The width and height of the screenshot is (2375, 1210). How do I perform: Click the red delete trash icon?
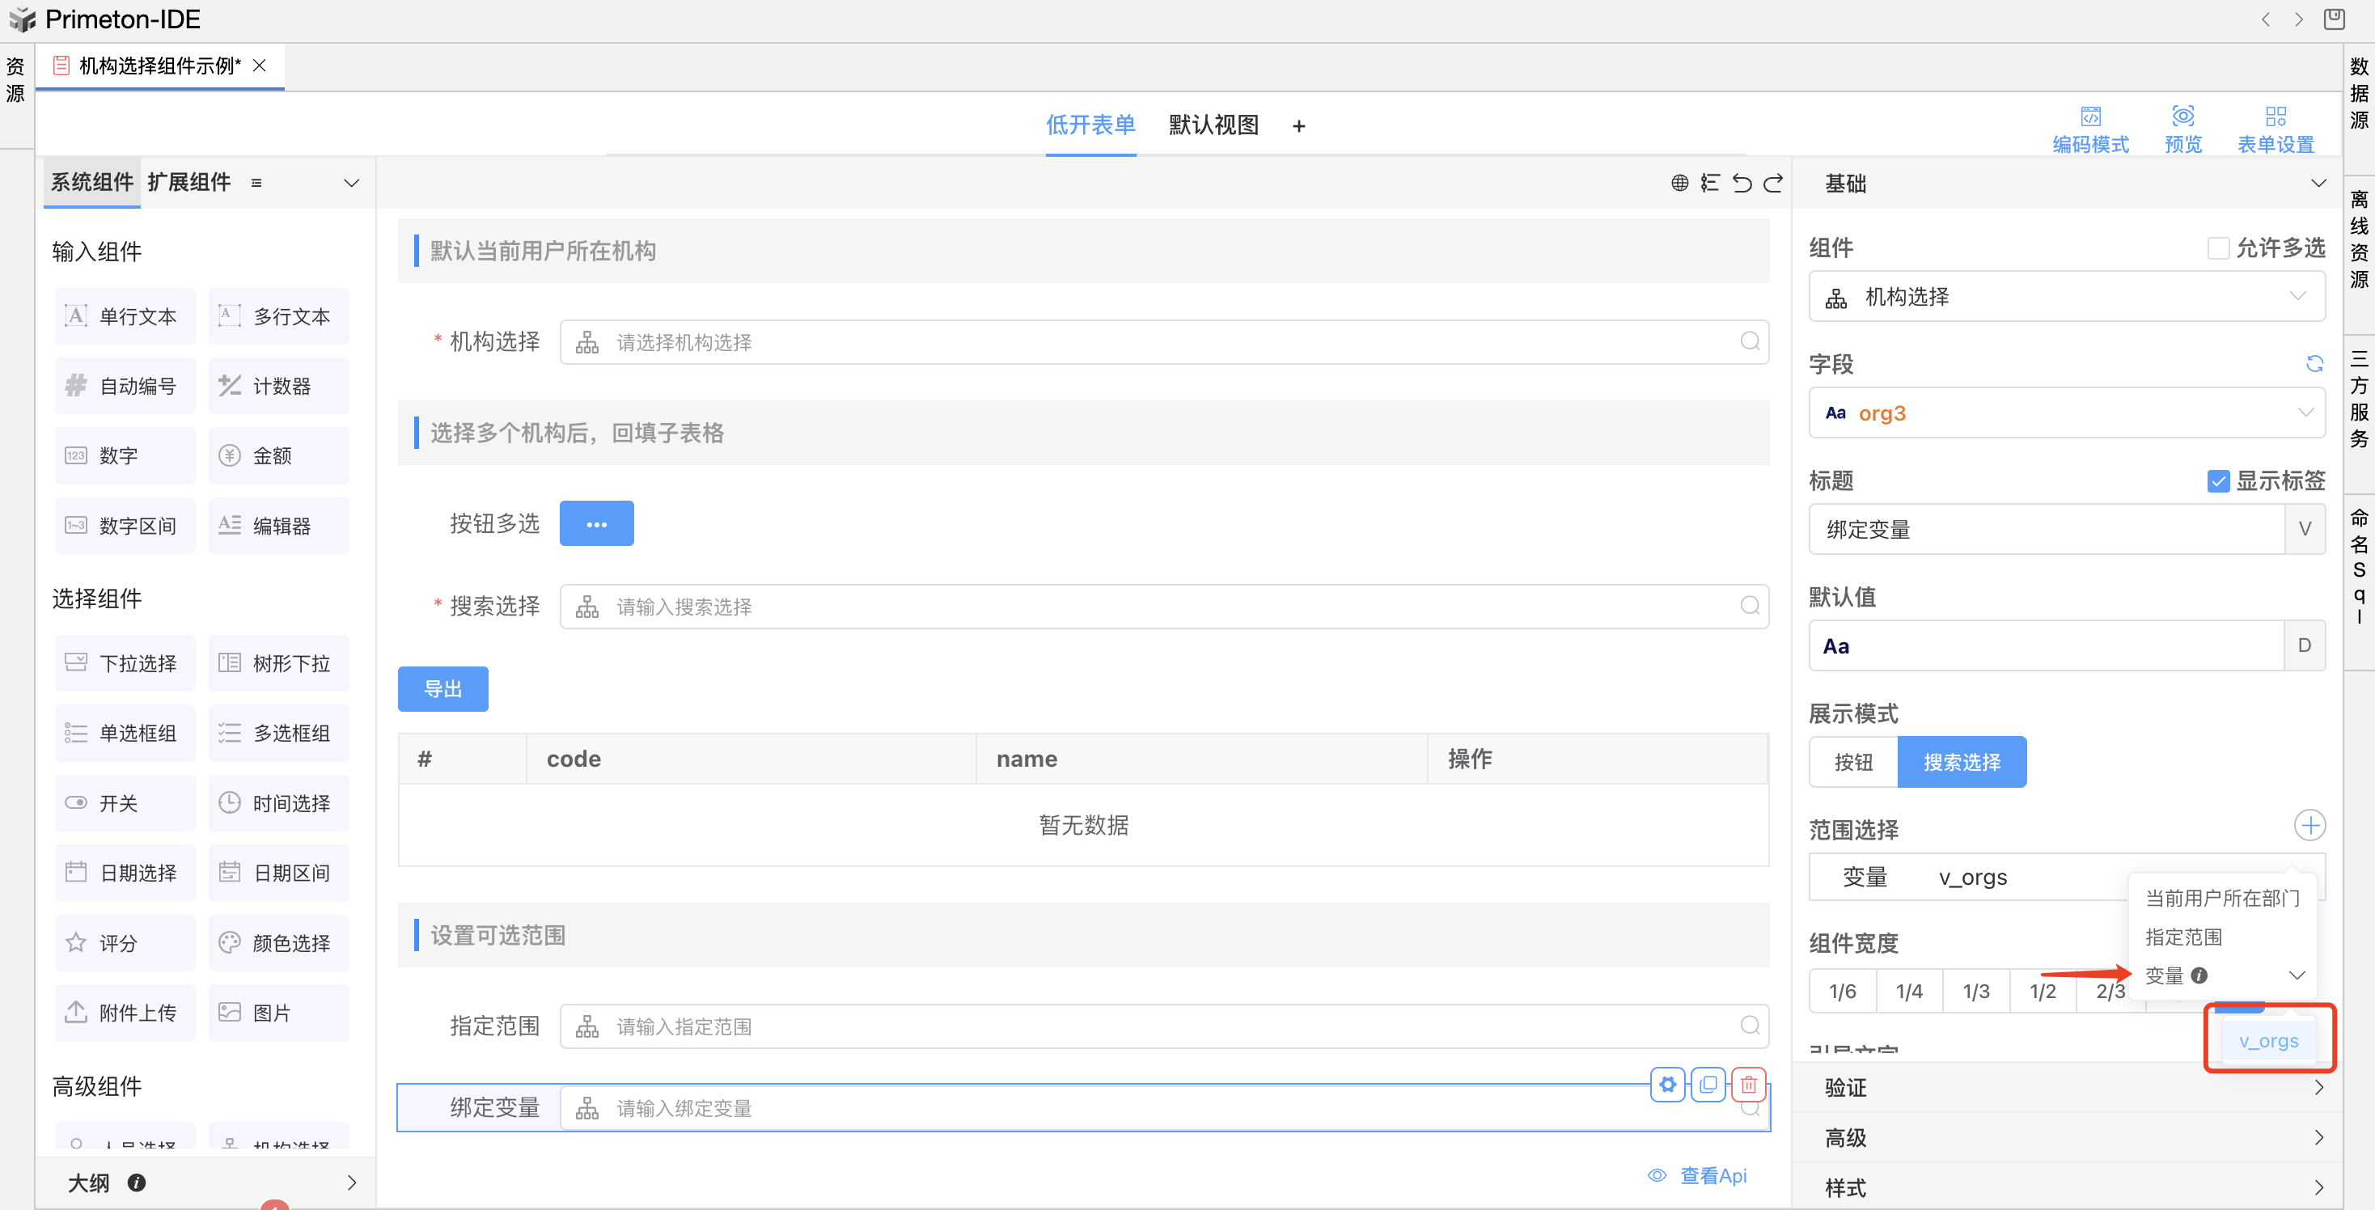pyautogui.click(x=1748, y=1084)
